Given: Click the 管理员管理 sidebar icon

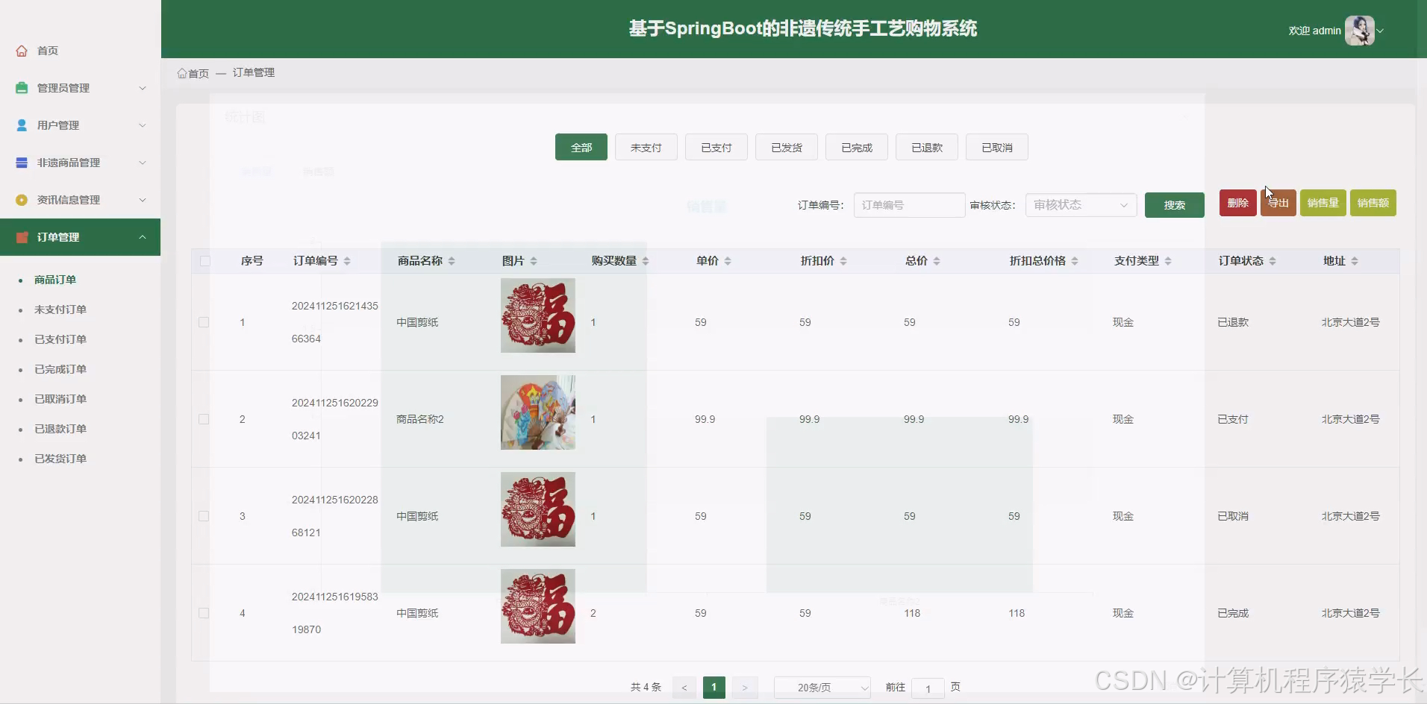Looking at the screenshot, I should pyautogui.click(x=21, y=87).
